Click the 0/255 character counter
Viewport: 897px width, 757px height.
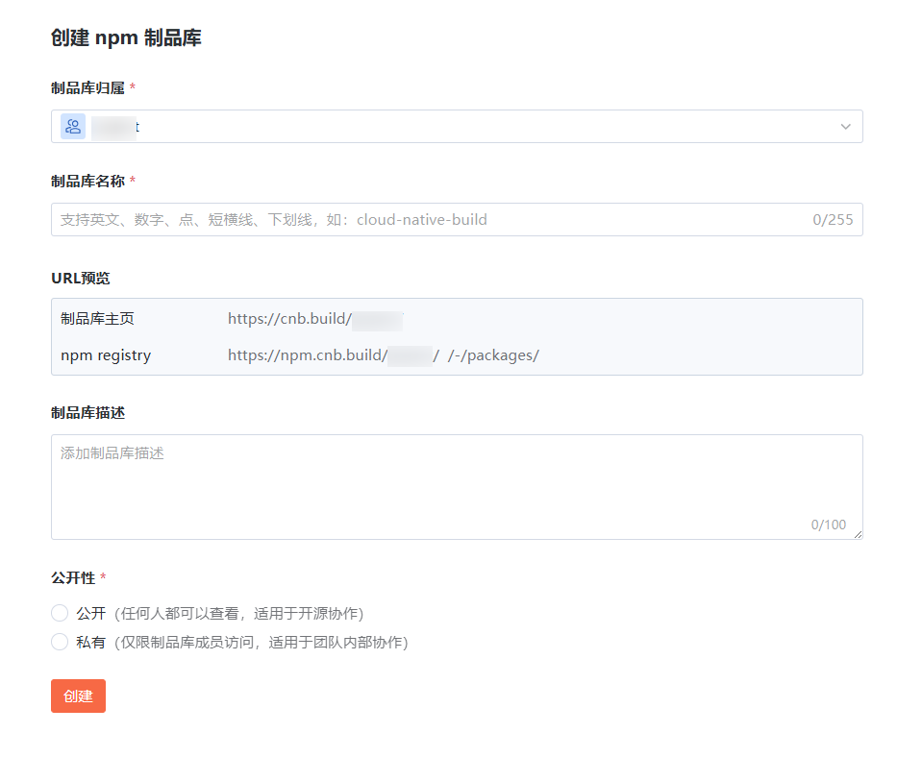[x=832, y=220]
